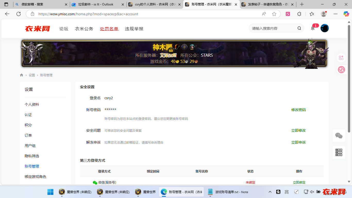The image size is (352, 198).
Task: Open 衣米公务 in site navigation
Action: point(84,29)
